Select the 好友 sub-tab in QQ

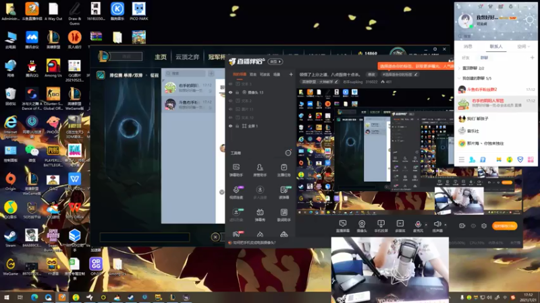click(x=466, y=58)
